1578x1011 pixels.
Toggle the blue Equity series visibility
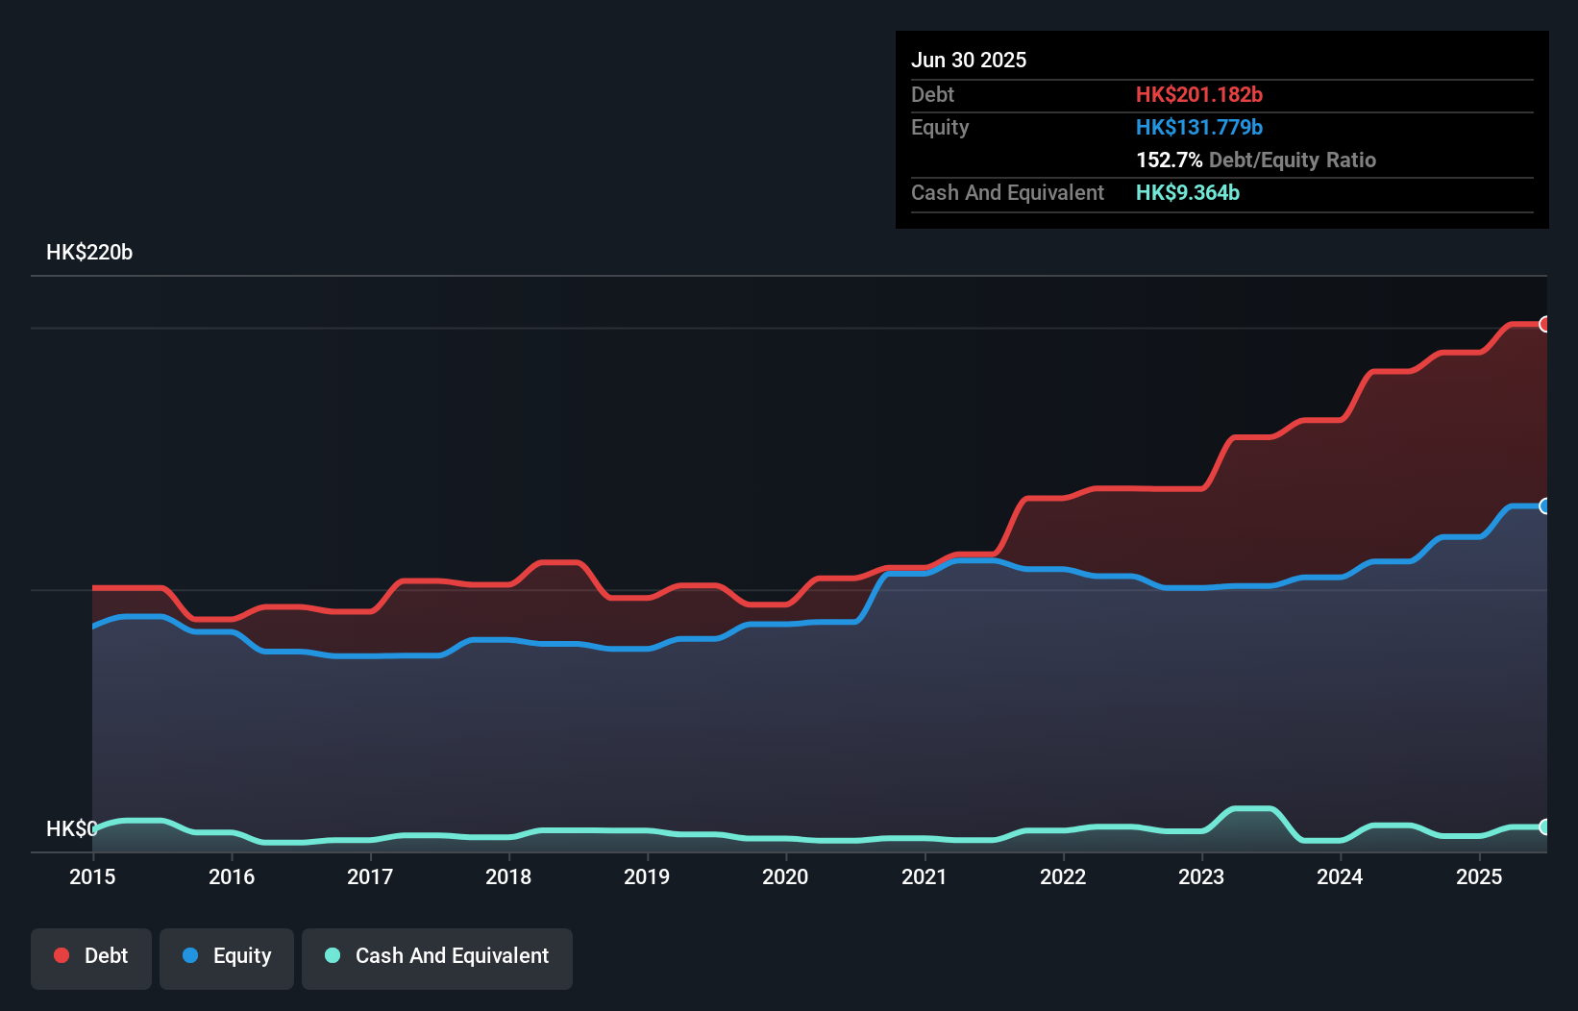click(226, 957)
